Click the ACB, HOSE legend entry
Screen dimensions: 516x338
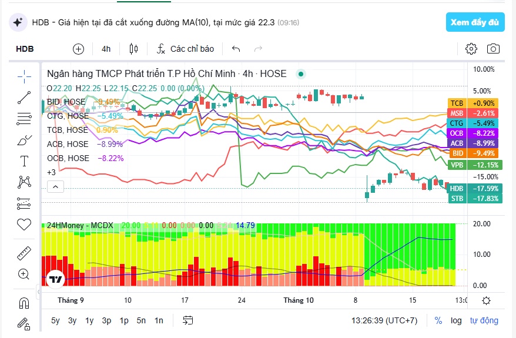(x=68, y=144)
